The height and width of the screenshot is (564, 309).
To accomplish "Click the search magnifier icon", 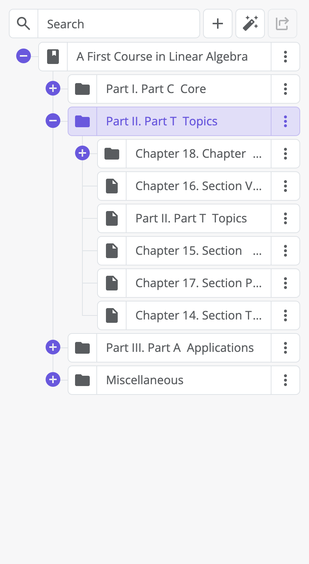I will click(24, 24).
